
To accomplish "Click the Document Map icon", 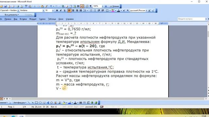I will (x=87, y=6).
